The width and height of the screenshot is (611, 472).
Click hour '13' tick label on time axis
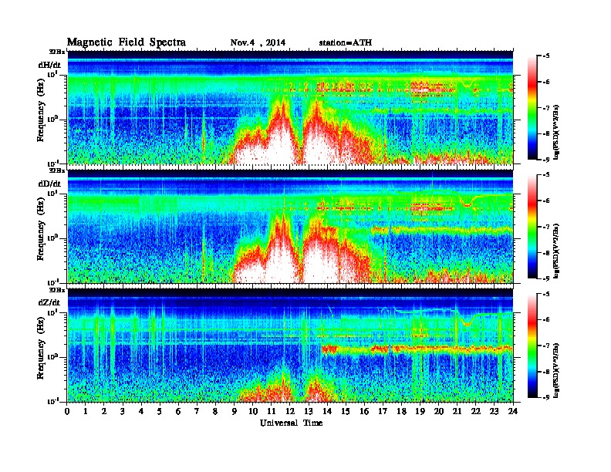tap(309, 412)
